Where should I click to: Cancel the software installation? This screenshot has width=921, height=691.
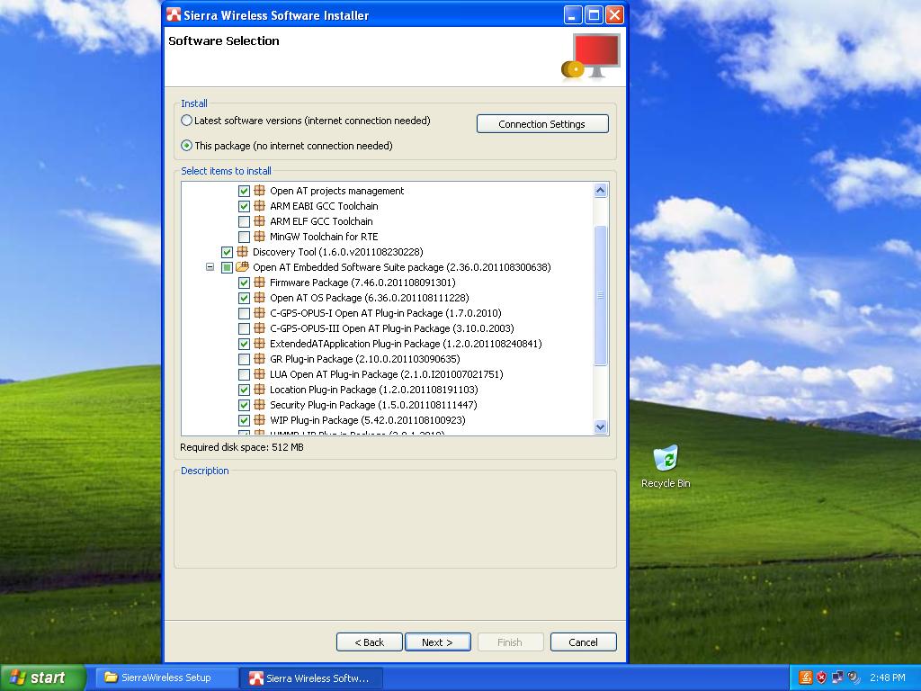point(583,642)
